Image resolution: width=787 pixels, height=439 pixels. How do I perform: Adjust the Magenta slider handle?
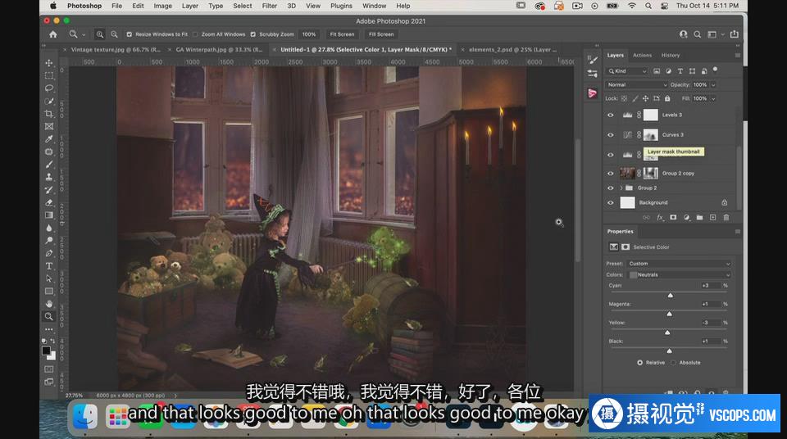pos(669,314)
